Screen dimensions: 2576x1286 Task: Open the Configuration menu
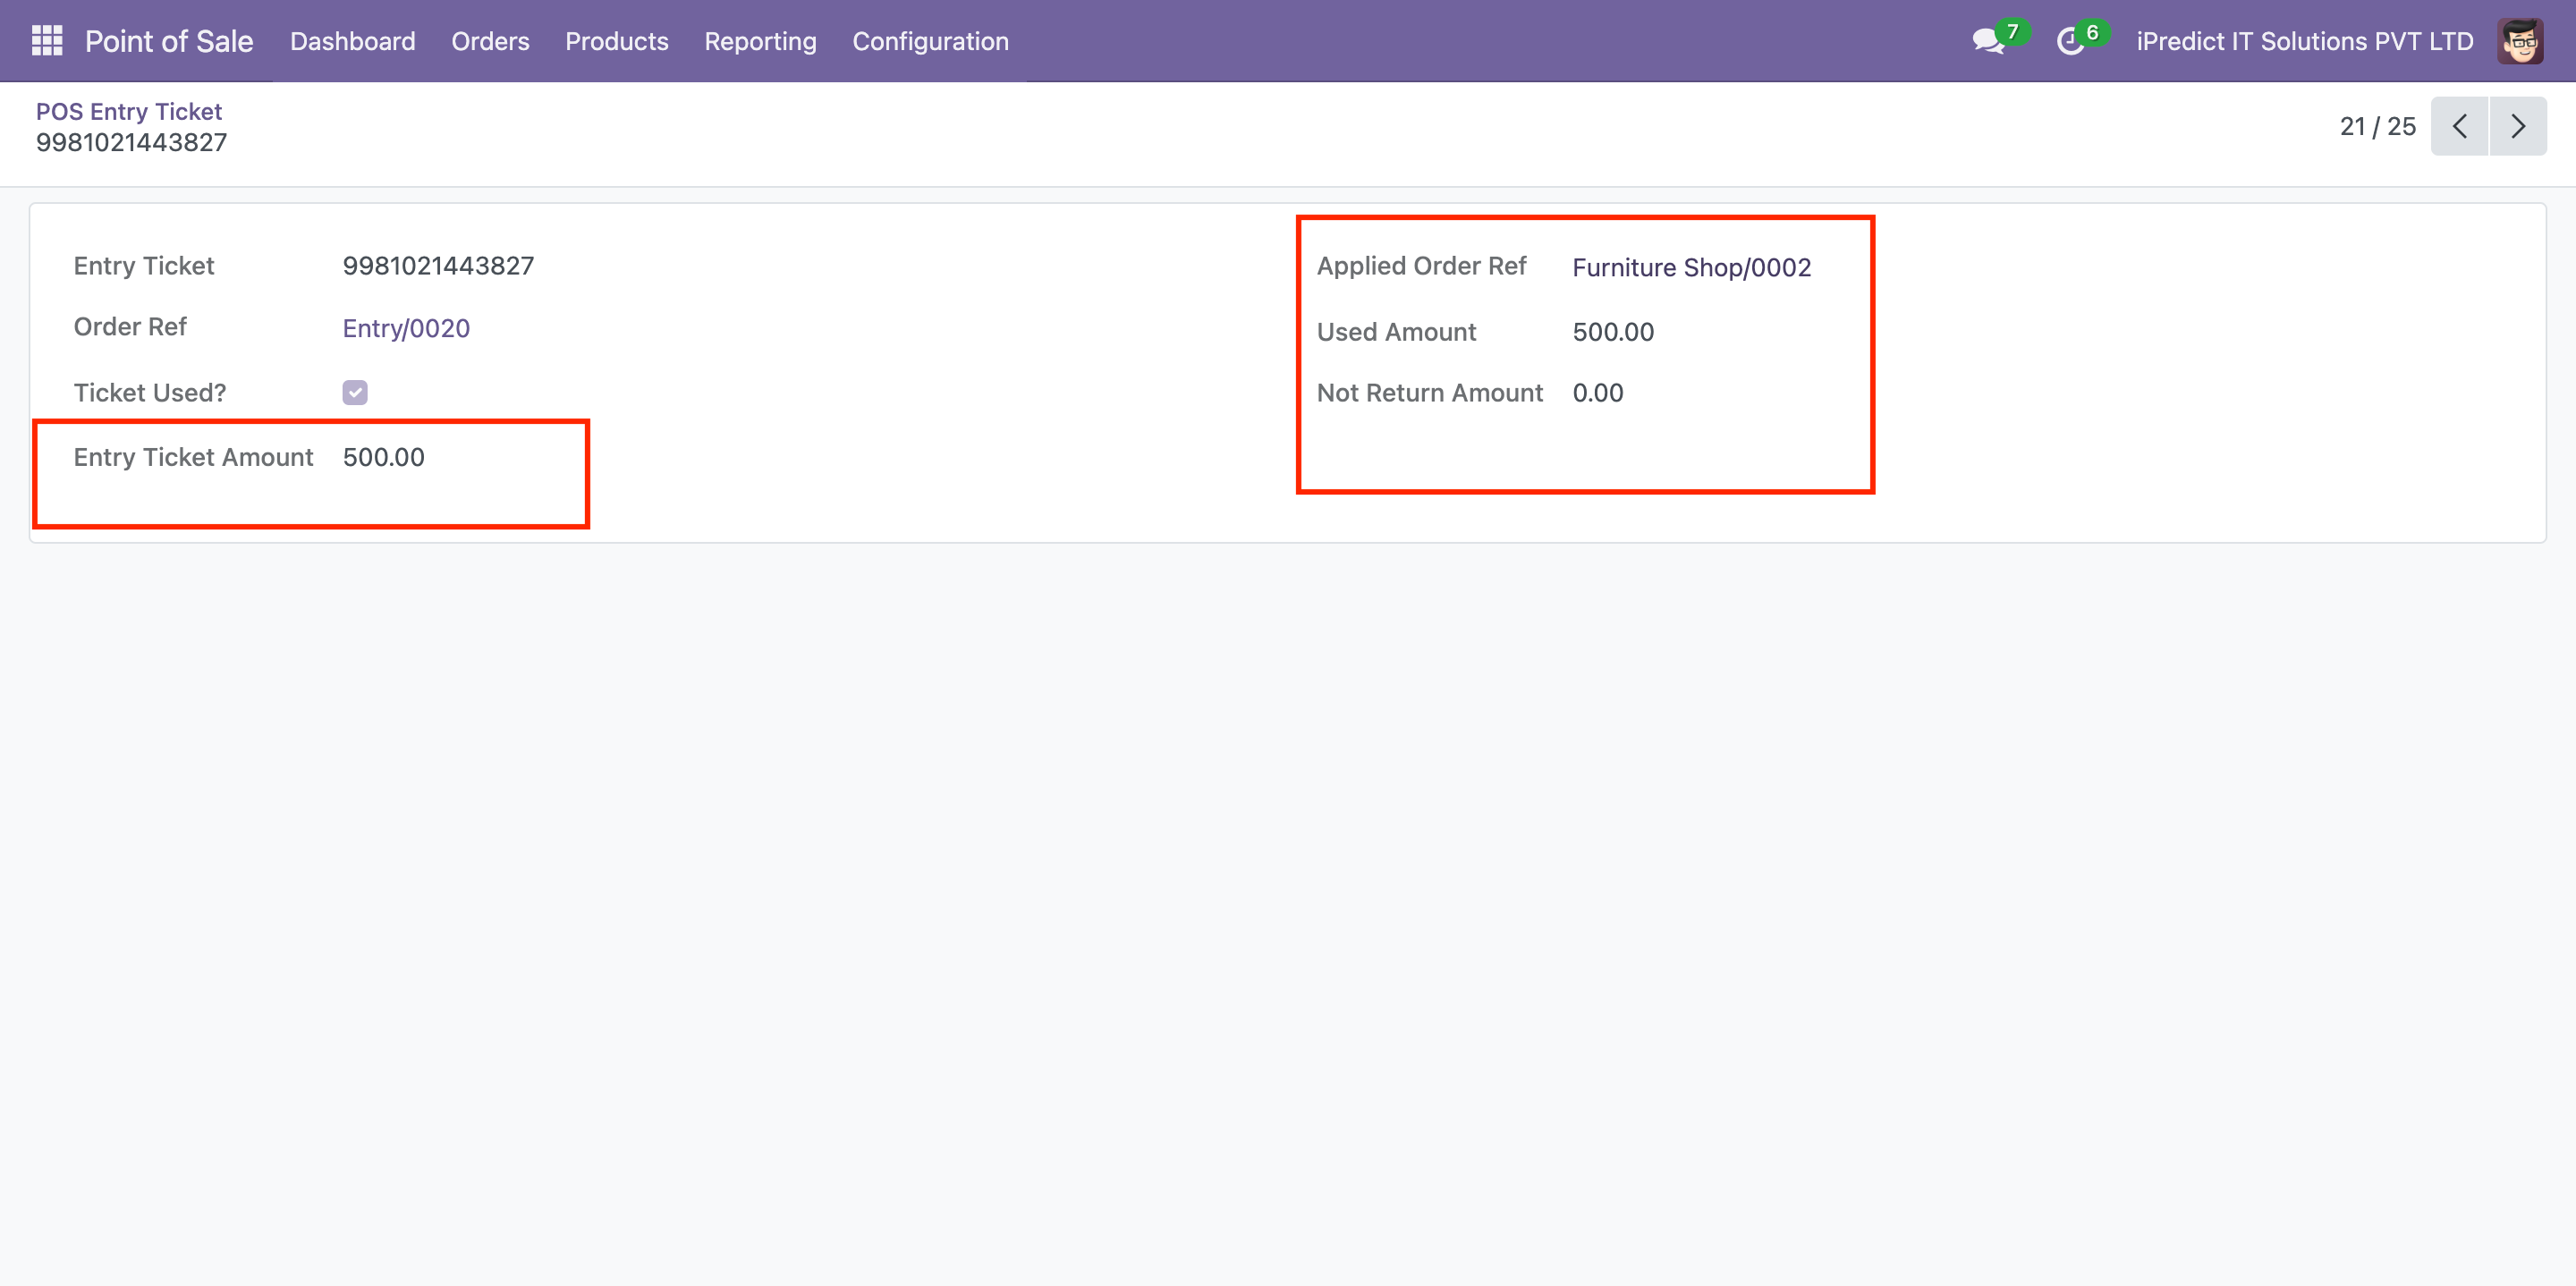(930, 41)
